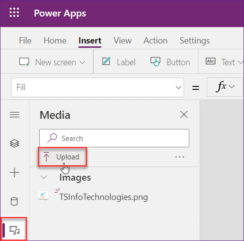Click the Upload button
Screen dimensions: 244x241
(x=62, y=157)
